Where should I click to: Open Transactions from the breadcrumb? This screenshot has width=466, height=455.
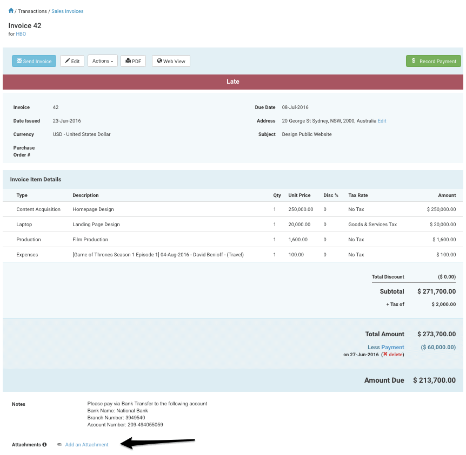[32, 11]
